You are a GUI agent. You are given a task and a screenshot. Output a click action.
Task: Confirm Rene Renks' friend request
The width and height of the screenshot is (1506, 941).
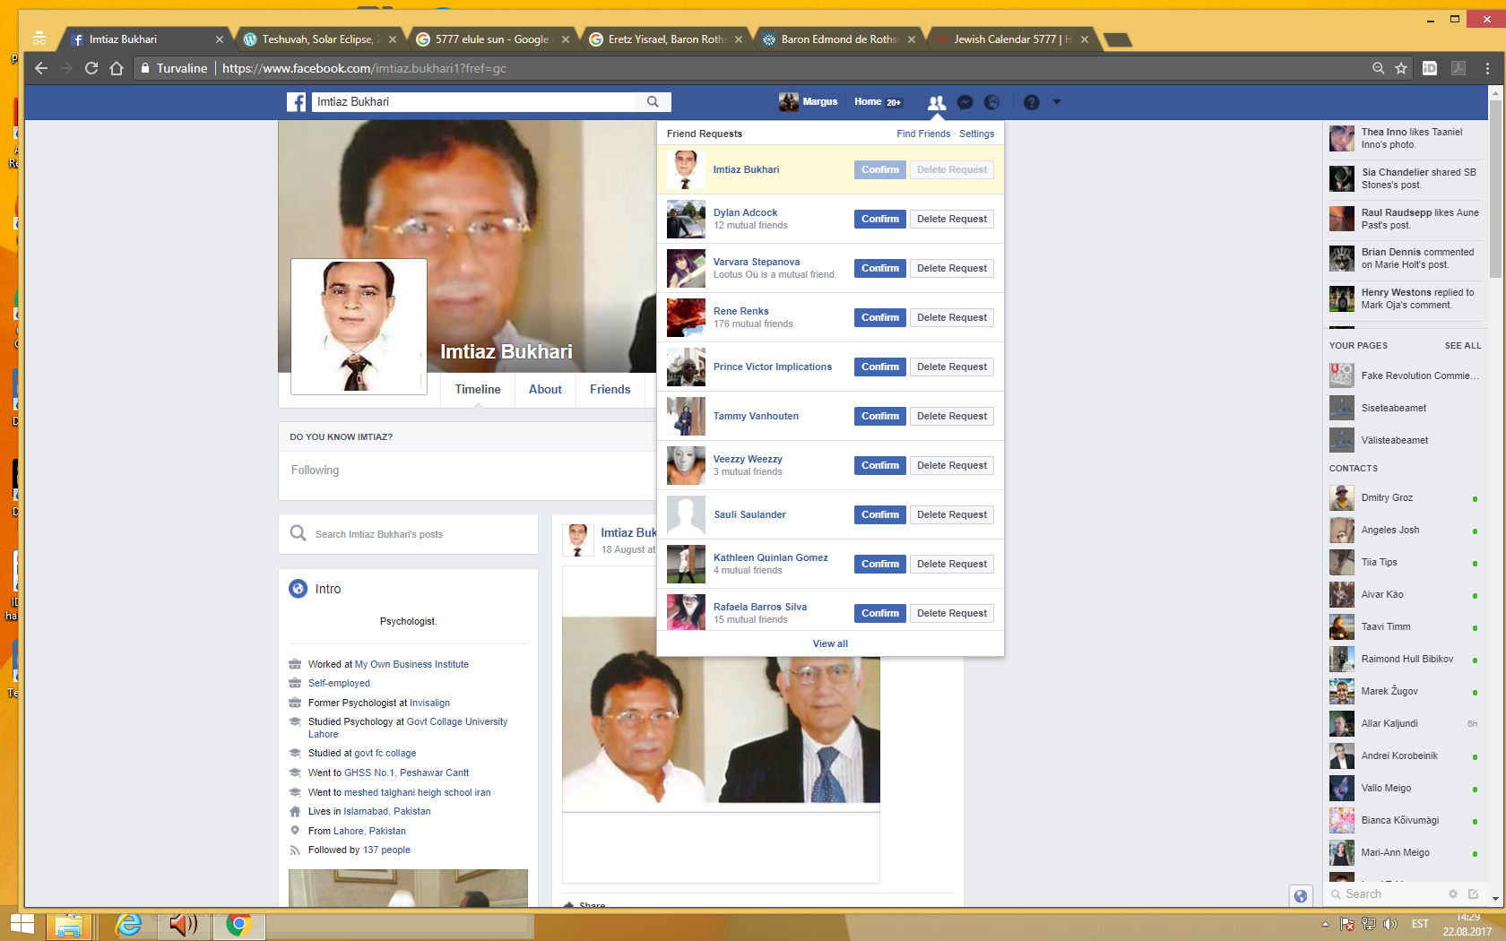pyautogui.click(x=880, y=317)
